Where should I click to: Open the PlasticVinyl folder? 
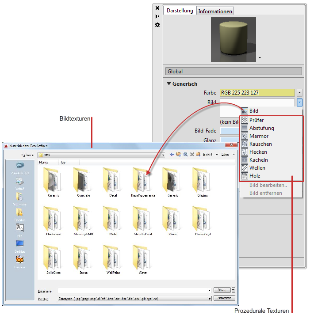(203, 220)
